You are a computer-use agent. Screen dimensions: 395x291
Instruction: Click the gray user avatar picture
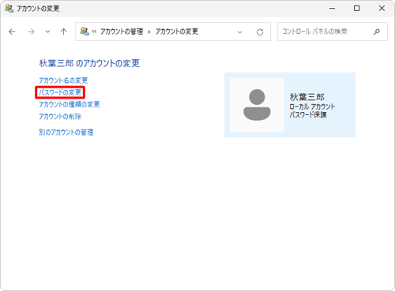pyautogui.click(x=257, y=105)
